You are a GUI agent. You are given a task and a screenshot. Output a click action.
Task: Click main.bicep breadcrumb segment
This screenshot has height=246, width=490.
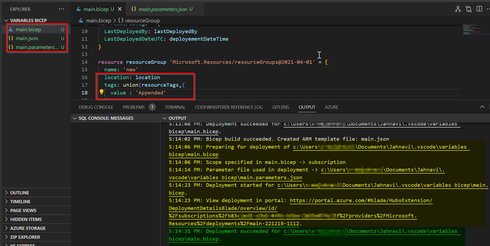(x=98, y=20)
